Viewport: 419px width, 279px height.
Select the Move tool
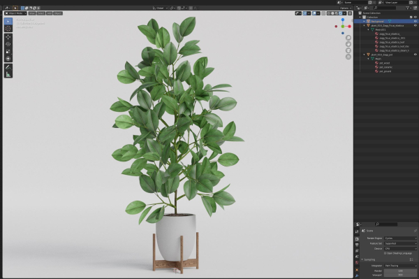[x=8, y=37]
